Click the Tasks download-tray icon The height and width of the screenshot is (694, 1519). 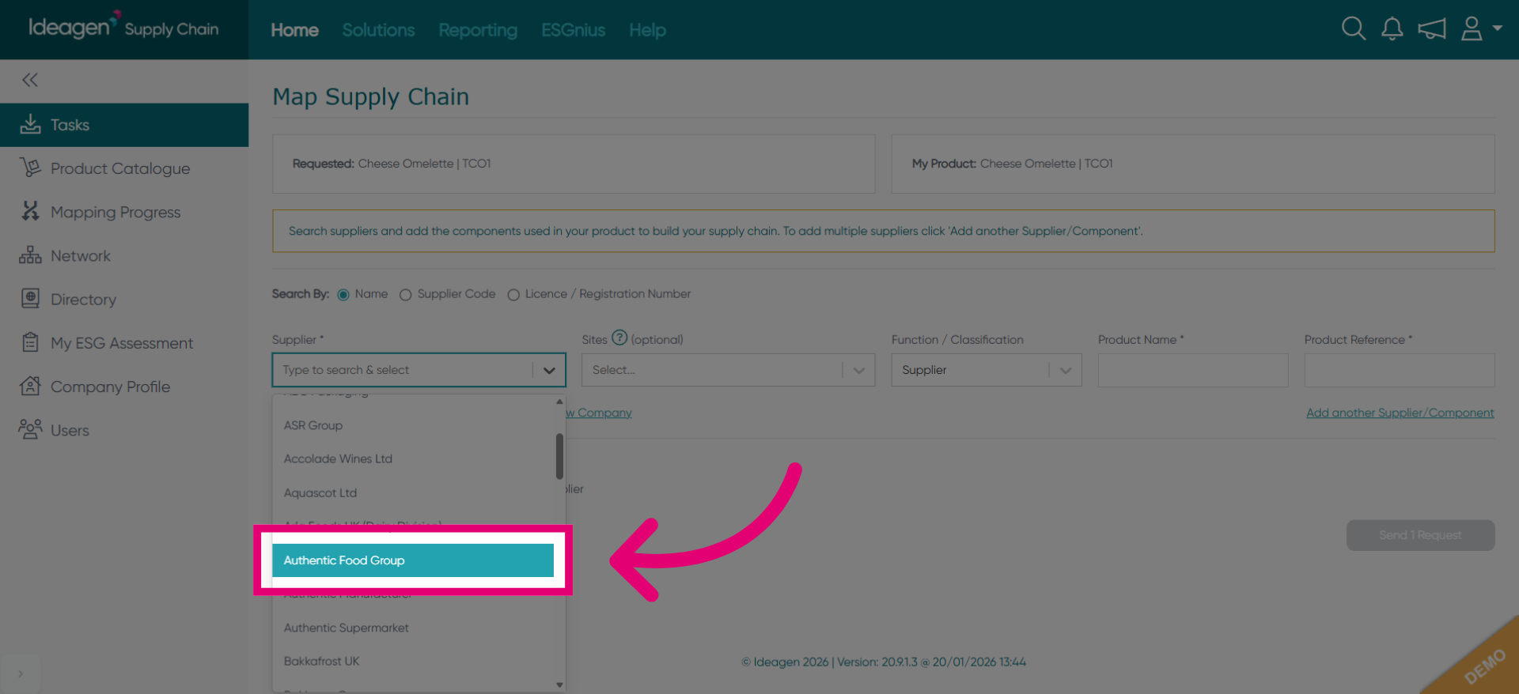30,124
